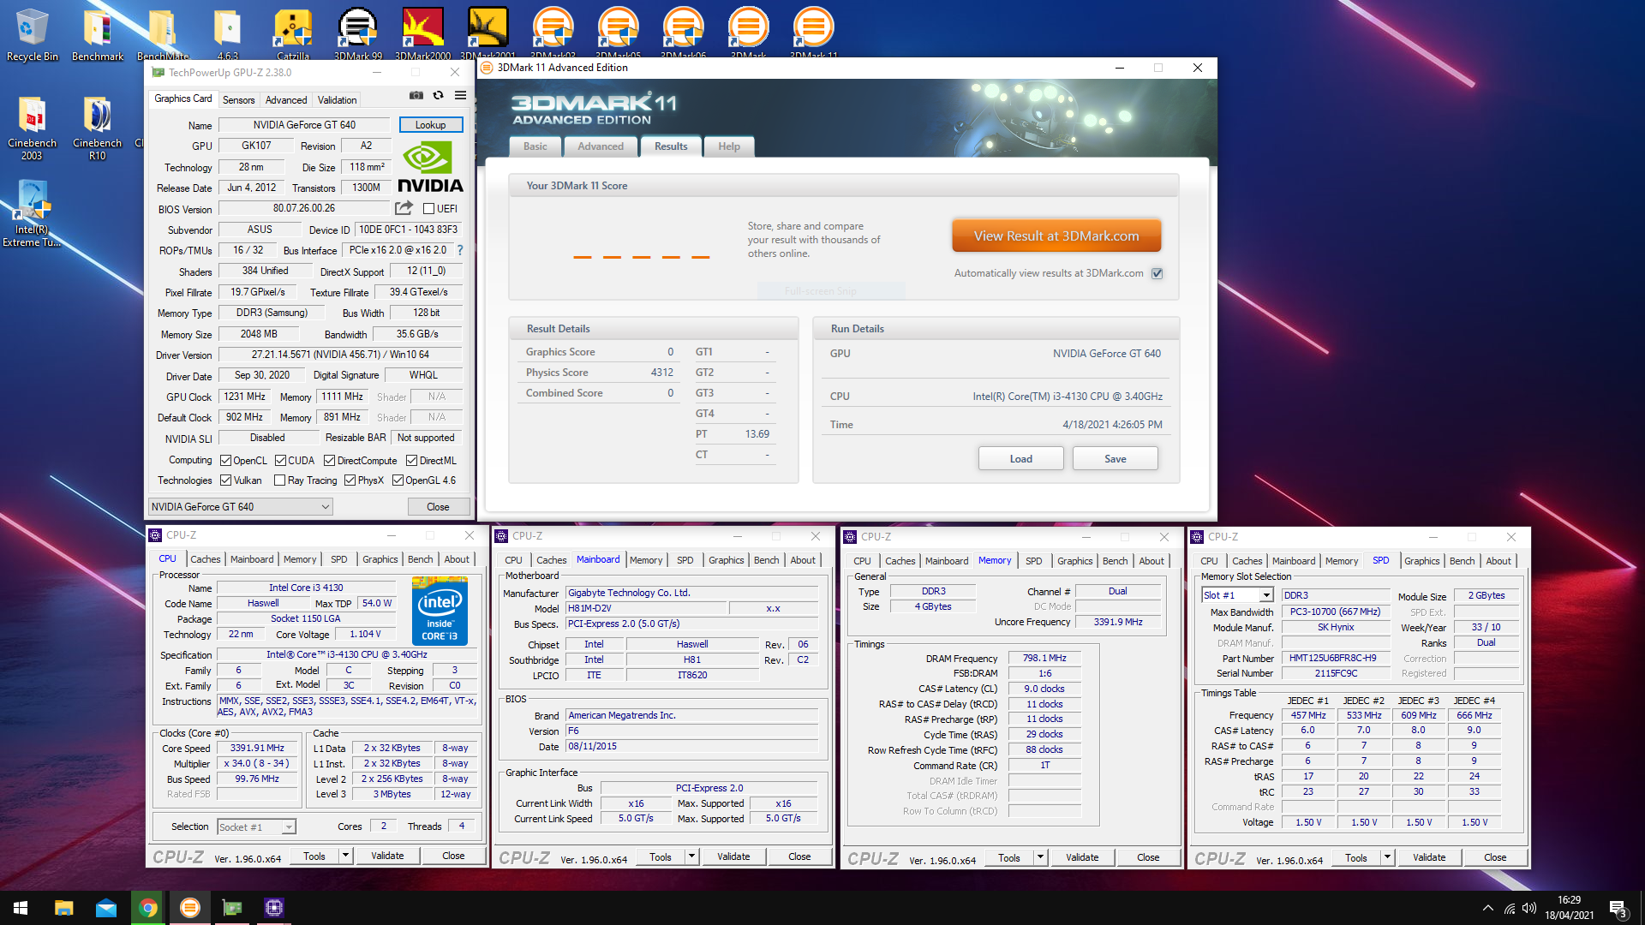Select the 3DMark06 desktop shortcut
Image resolution: width=1645 pixels, height=925 pixels.
pyautogui.click(x=684, y=34)
